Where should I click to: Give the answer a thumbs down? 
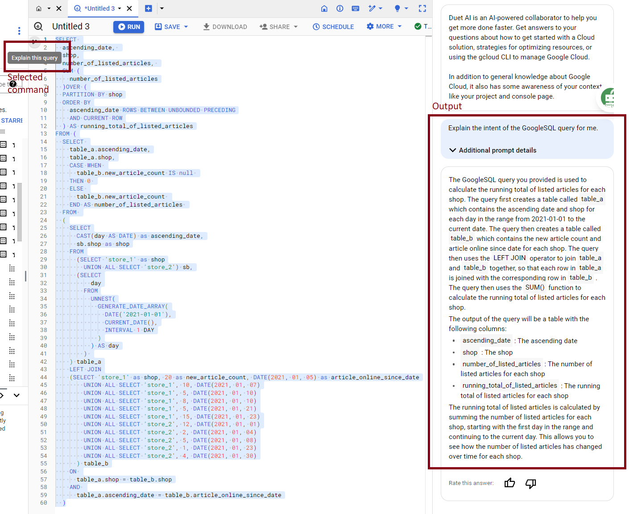[531, 483]
